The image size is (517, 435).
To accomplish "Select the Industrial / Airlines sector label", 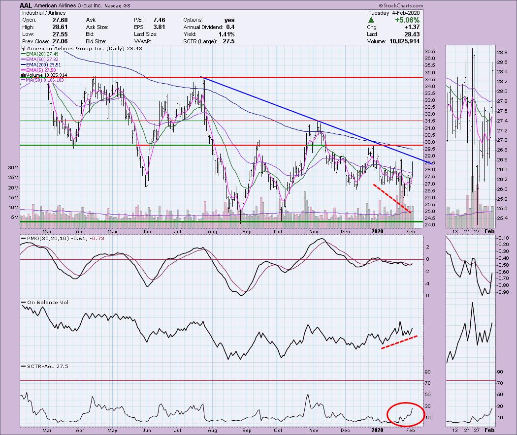I will pos(44,13).
